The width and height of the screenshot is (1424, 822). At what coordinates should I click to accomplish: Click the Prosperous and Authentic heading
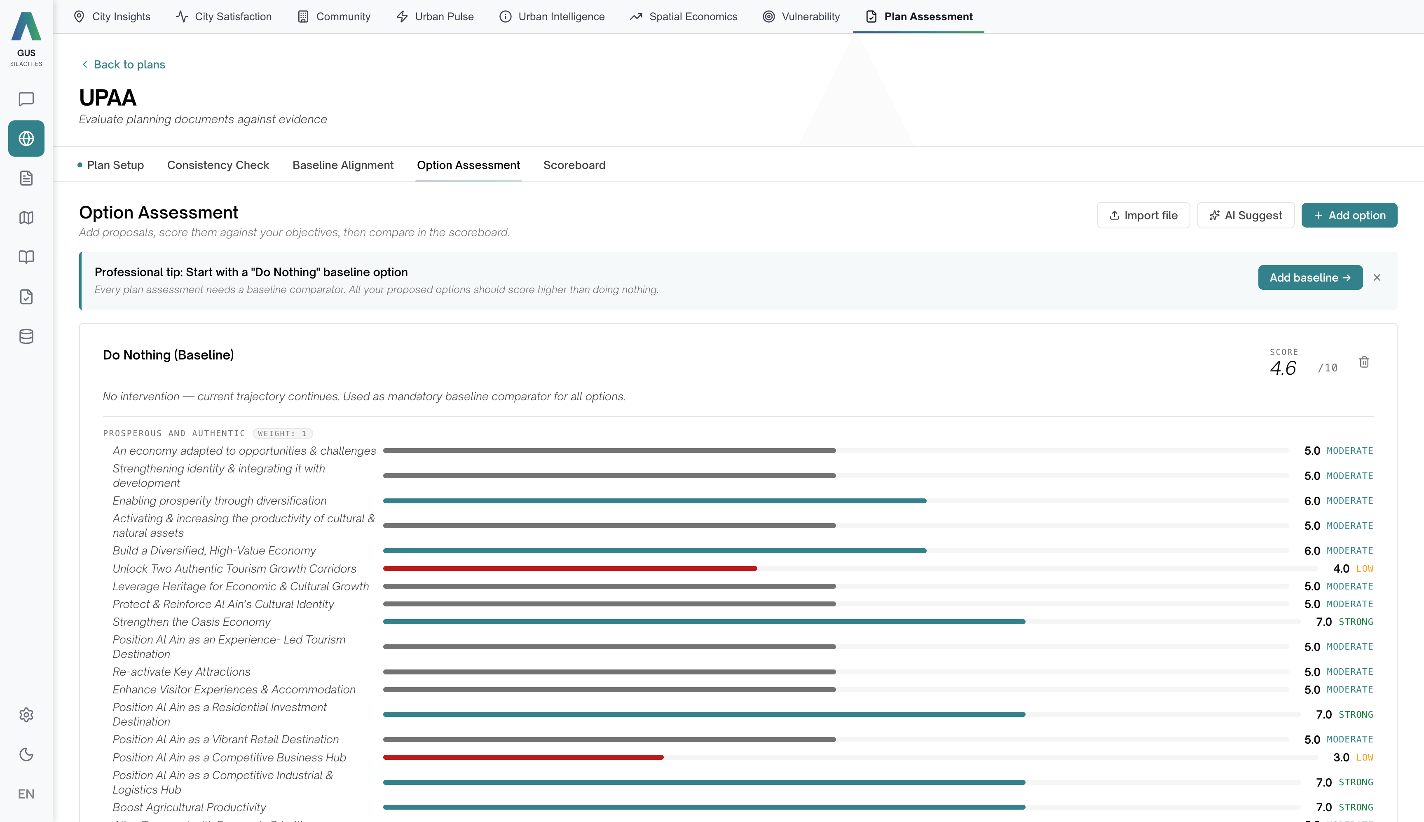coord(174,433)
